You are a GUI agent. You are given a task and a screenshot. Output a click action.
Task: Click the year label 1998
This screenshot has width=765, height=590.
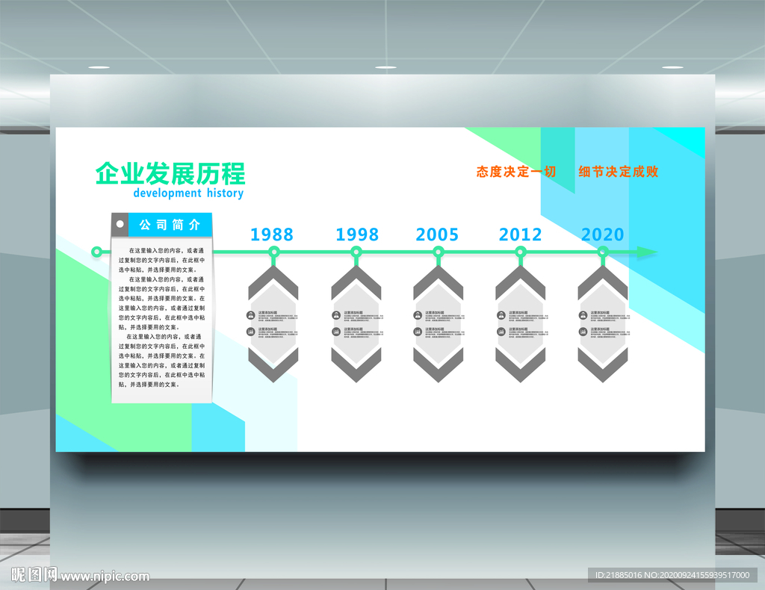pos(357,235)
